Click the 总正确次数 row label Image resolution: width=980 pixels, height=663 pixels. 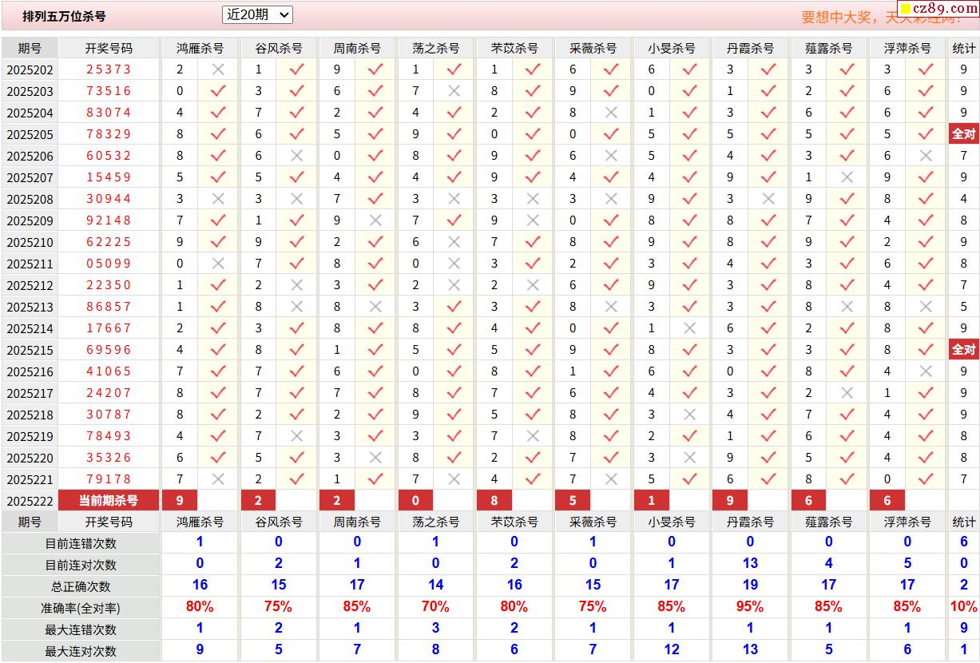(x=80, y=586)
